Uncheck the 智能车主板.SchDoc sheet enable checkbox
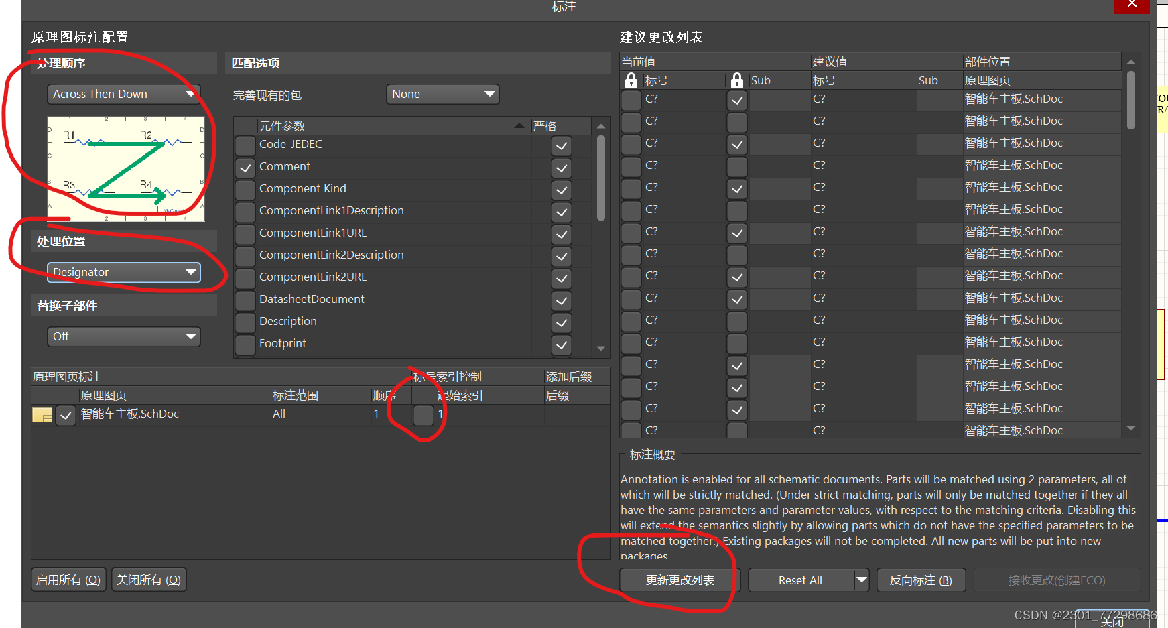1168x628 pixels. click(65, 416)
